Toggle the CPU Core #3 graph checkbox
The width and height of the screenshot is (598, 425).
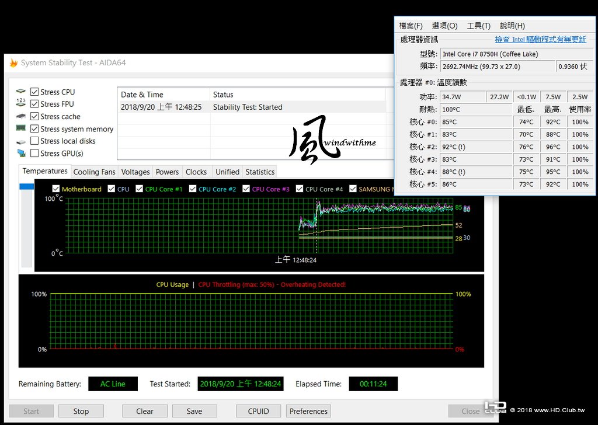(246, 189)
